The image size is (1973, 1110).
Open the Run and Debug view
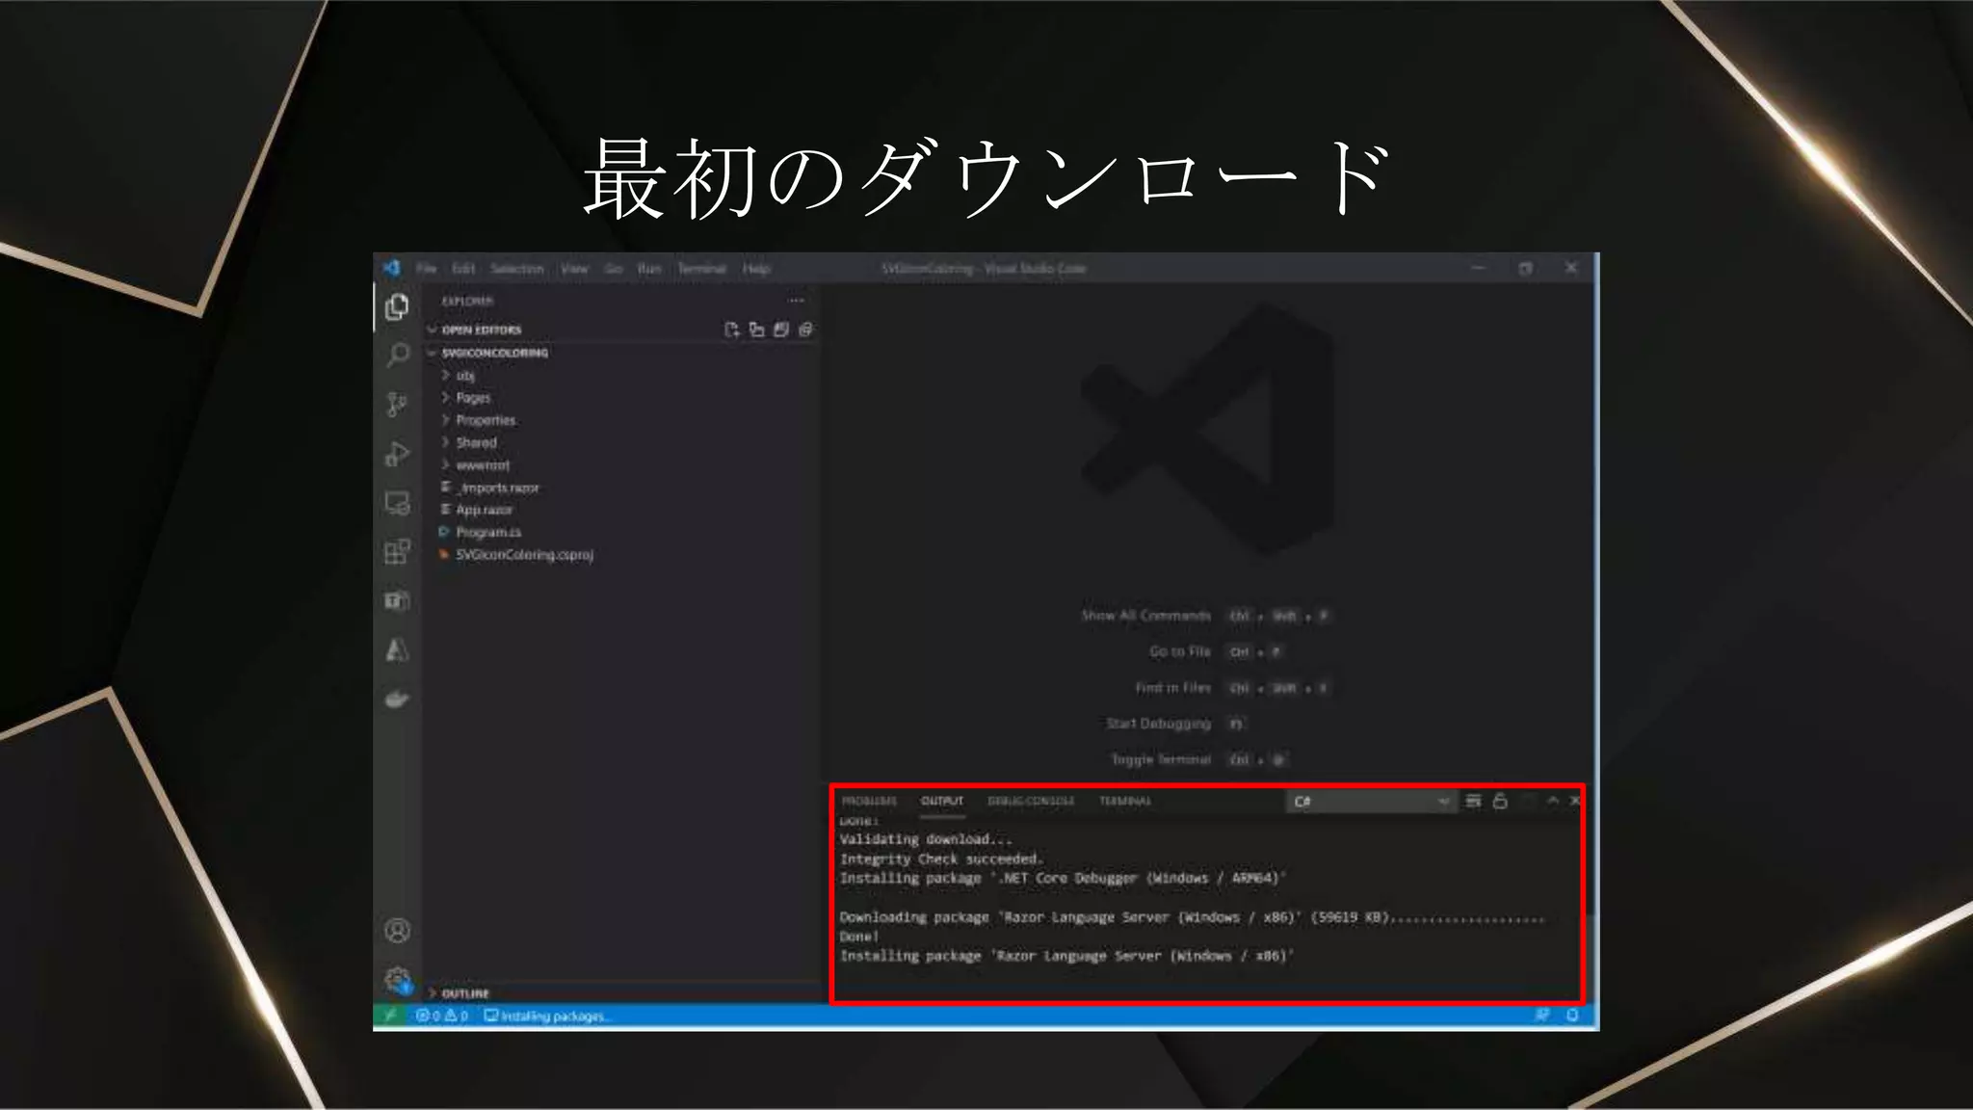397,454
